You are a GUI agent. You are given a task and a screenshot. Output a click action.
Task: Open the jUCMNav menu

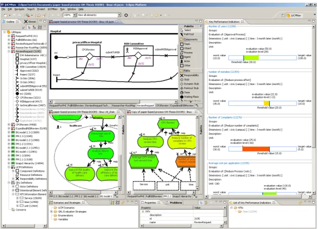point(52,9)
